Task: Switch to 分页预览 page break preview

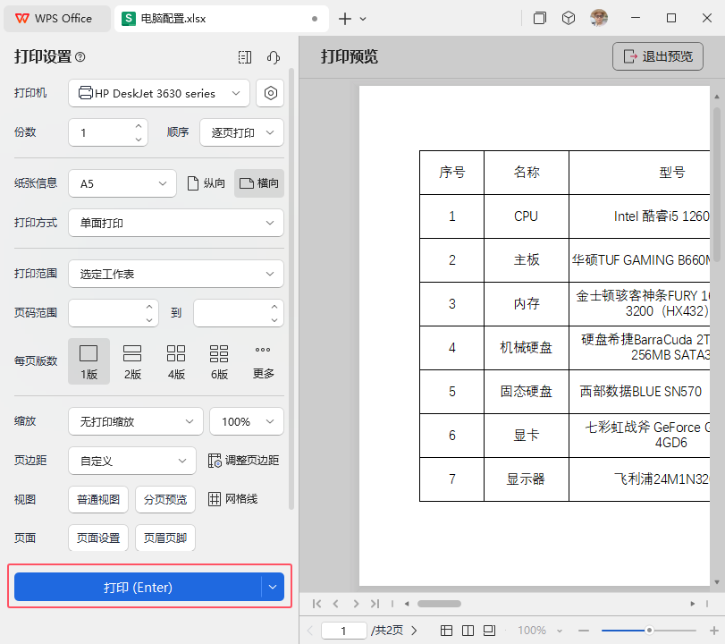Action: click(165, 499)
